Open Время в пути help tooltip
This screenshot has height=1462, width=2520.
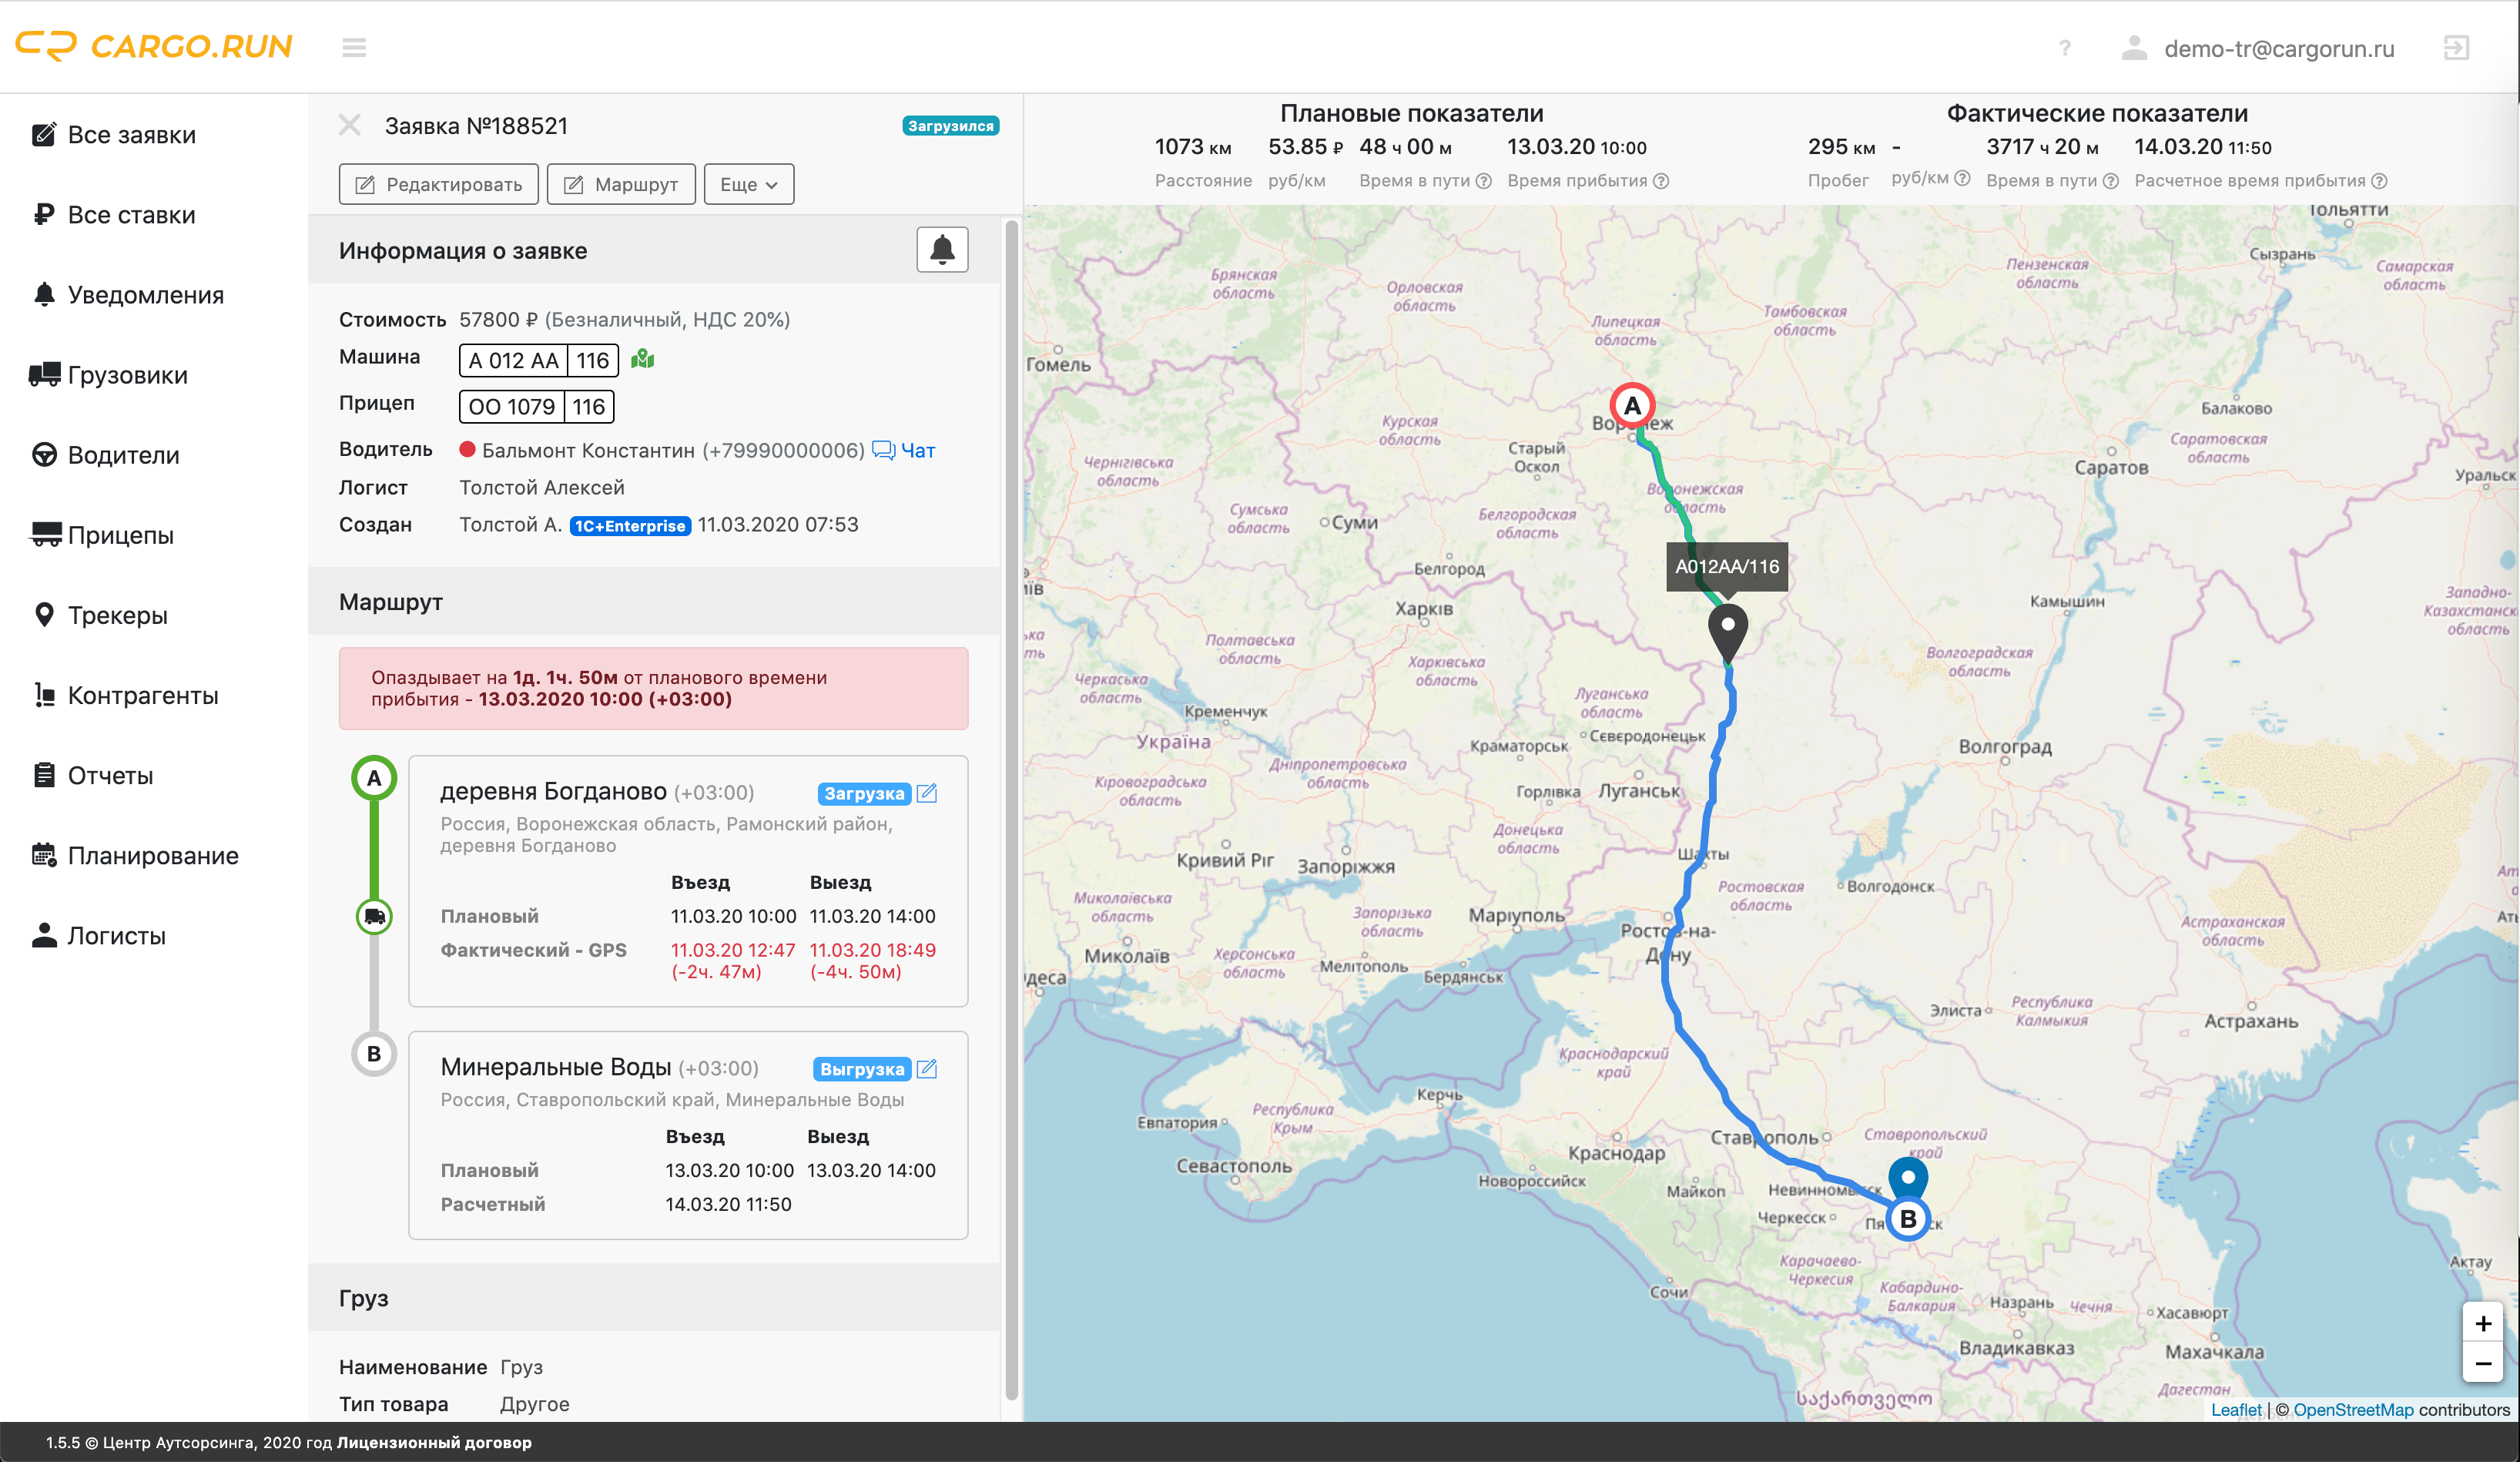point(1484,181)
